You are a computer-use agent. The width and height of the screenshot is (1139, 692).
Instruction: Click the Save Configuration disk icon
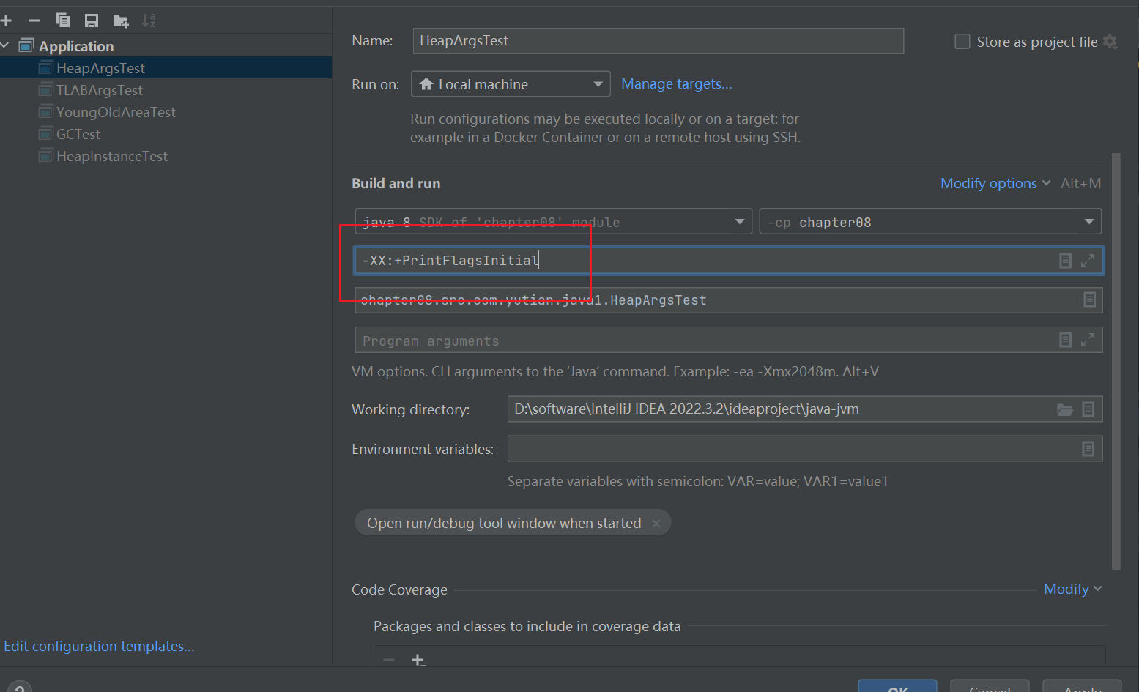(92, 21)
